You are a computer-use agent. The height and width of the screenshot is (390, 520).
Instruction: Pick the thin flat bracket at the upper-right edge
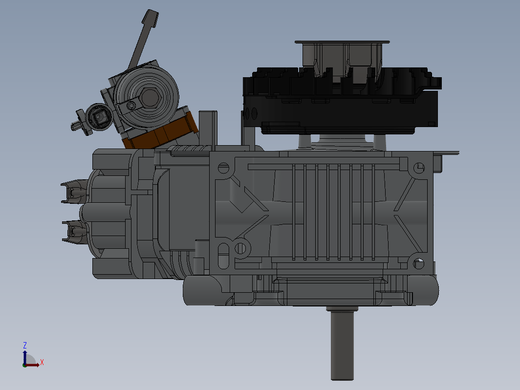[446, 153]
